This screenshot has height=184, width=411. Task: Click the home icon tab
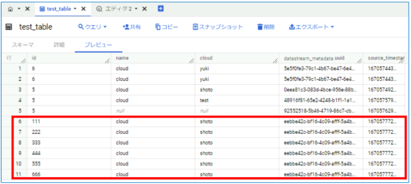click(x=10, y=9)
